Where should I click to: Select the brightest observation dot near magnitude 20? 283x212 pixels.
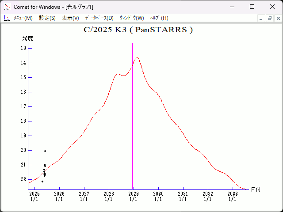coord(45,151)
